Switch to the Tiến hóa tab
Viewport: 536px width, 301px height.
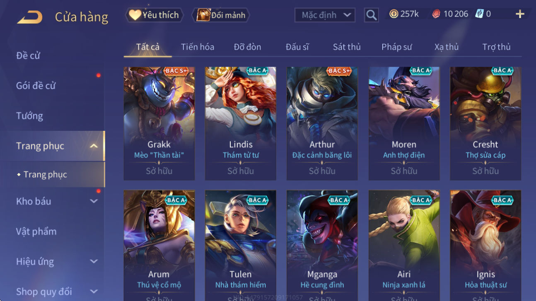click(198, 47)
